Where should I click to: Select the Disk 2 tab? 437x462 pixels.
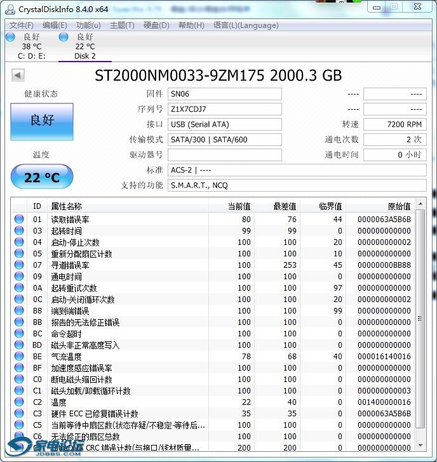(x=85, y=46)
